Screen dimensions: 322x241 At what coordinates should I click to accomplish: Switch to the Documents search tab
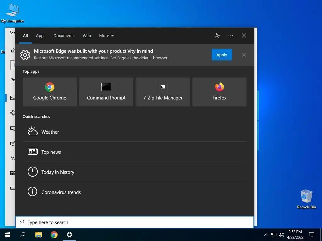[x=64, y=35]
